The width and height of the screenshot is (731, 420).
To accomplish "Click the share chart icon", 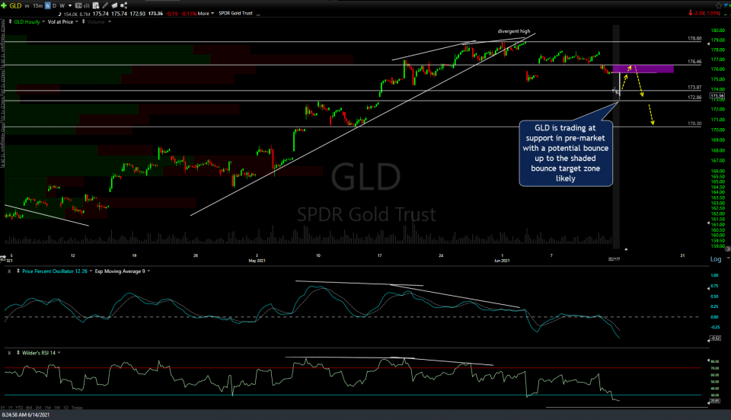I will pos(123,5).
